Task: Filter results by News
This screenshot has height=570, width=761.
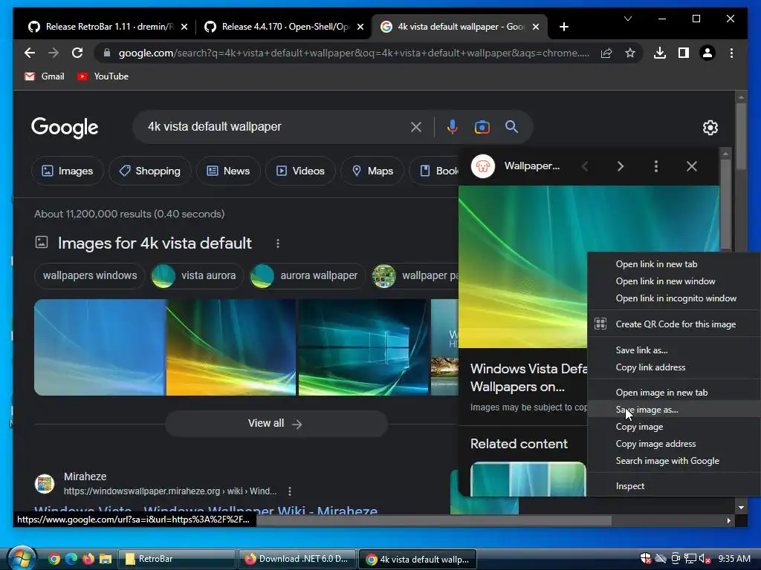Action: coord(228,171)
